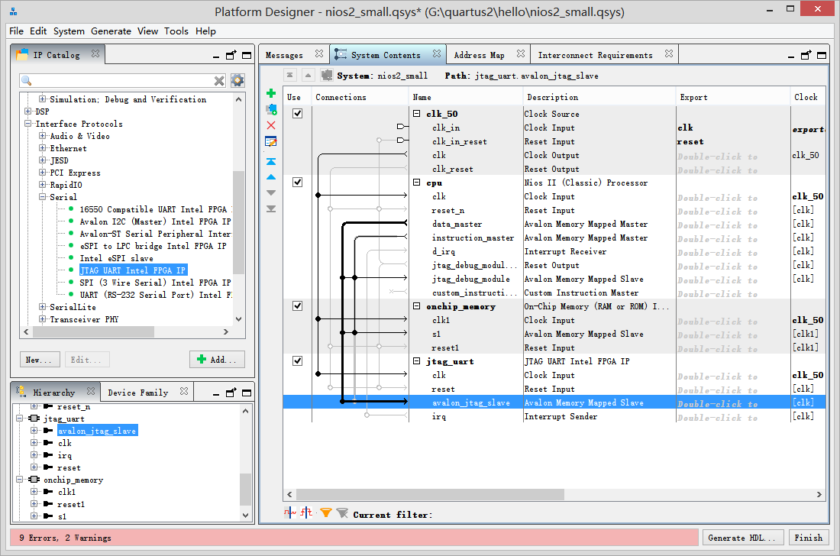Uncheck the Use checkbox for jtag_uart
Image resolution: width=840 pixels, height=556 pixels.
297,361
